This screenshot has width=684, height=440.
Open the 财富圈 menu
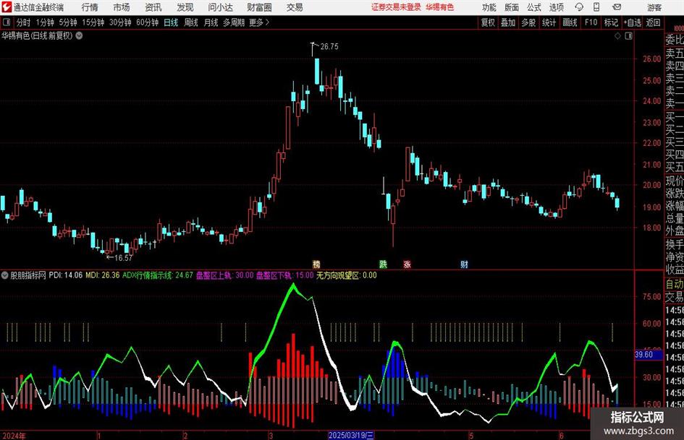[x=259, y=7]
